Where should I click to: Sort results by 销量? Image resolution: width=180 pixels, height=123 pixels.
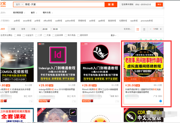point(13,29)
